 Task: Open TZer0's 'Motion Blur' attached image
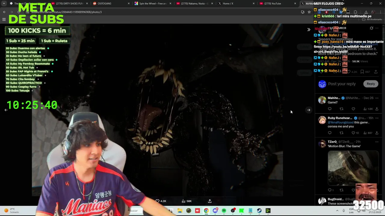click(353, 168)
